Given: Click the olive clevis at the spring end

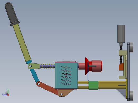Looking at the screenshot, I should tap(34, 66).
